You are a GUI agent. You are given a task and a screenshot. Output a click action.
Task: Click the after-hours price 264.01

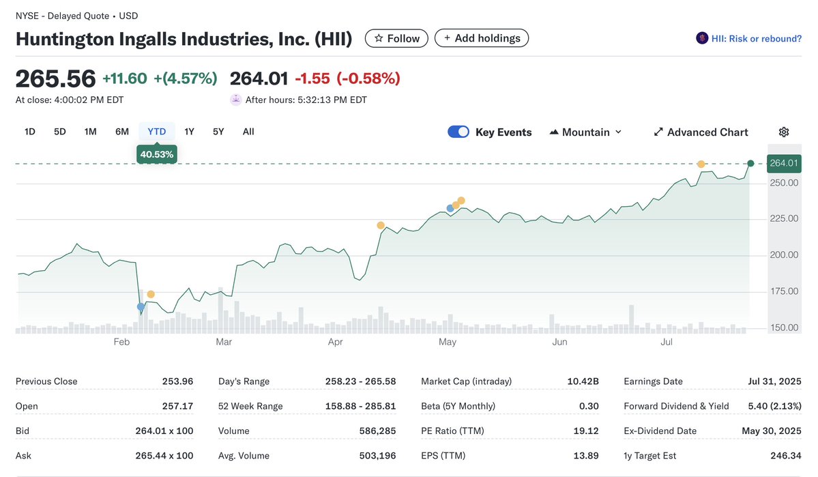tap(259, 78)
